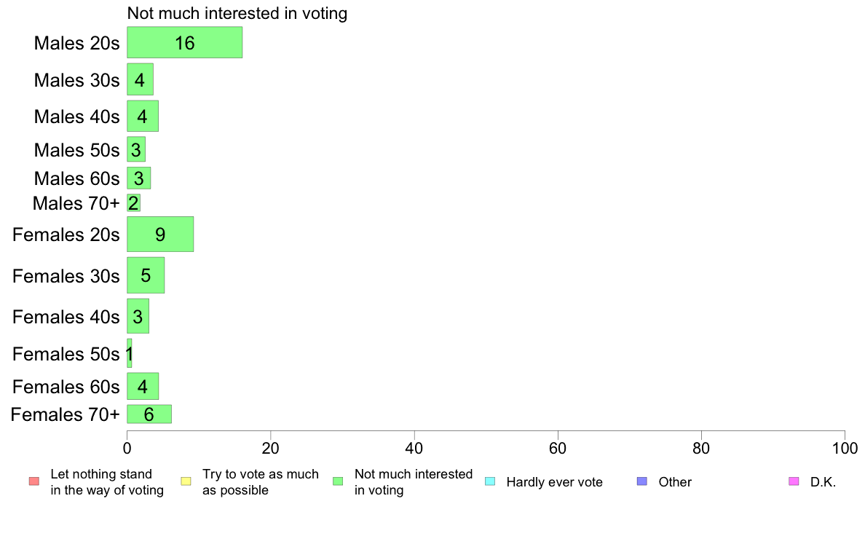This screenshot has height=536, width=865.
Task: Click the blue 'Other' legend swatch
Action: pyautogui.click(x=641, y=481)
